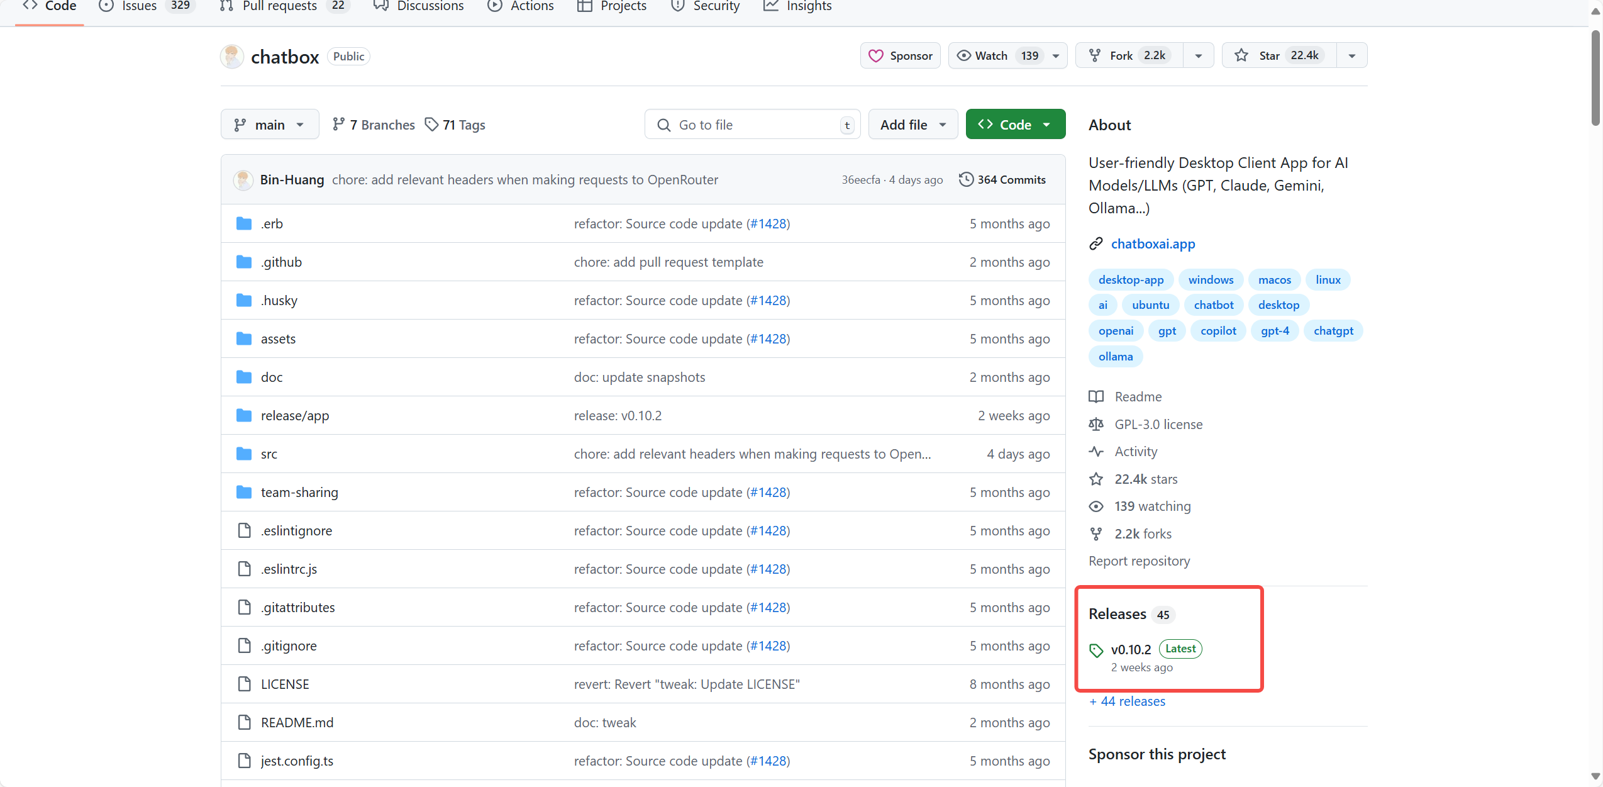Click the .github folder icon
This screenshot has height=787, width=1603.
244,262
